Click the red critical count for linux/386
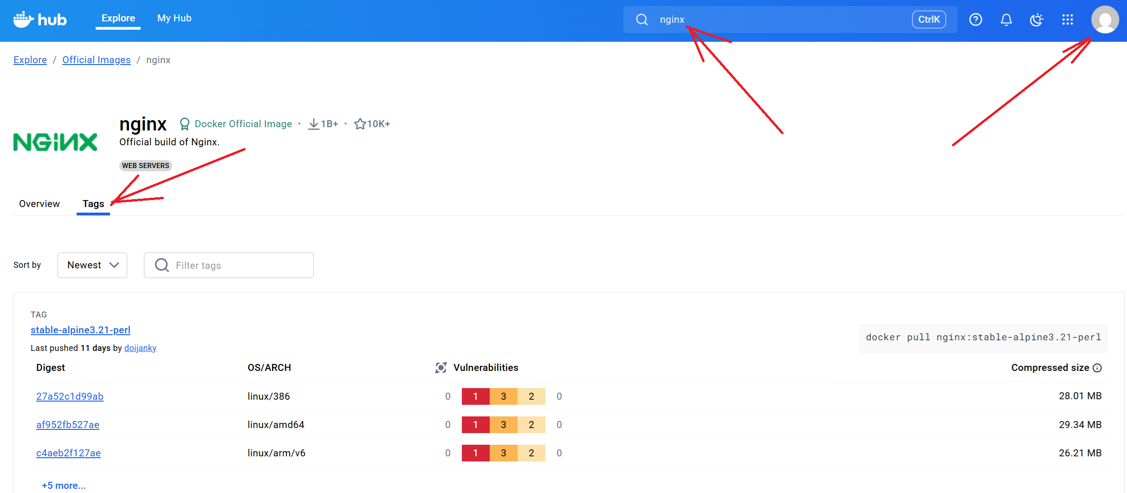The image size is (1127, 493). pos(476,396)
